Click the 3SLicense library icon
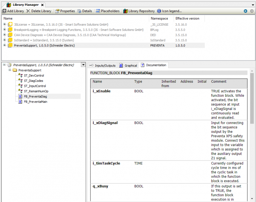The image size is (256, 202). pyautogui.click(x=10, y=24)
